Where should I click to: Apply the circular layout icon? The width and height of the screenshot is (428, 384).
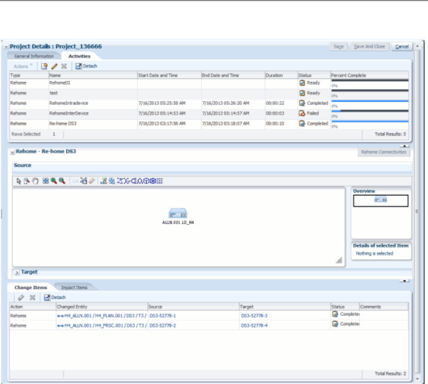pyautogui.click(x=146, y=181)
